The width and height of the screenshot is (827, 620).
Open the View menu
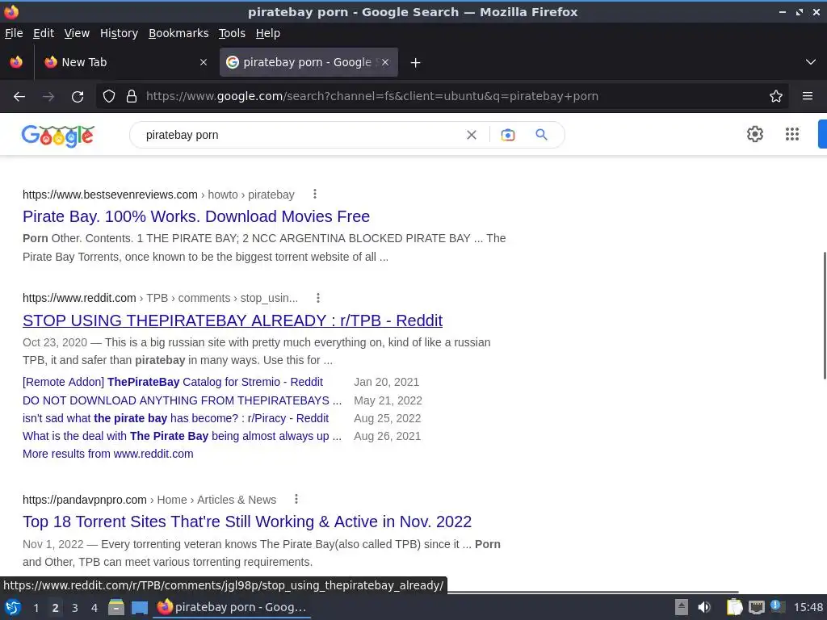(x=77, y=33)
